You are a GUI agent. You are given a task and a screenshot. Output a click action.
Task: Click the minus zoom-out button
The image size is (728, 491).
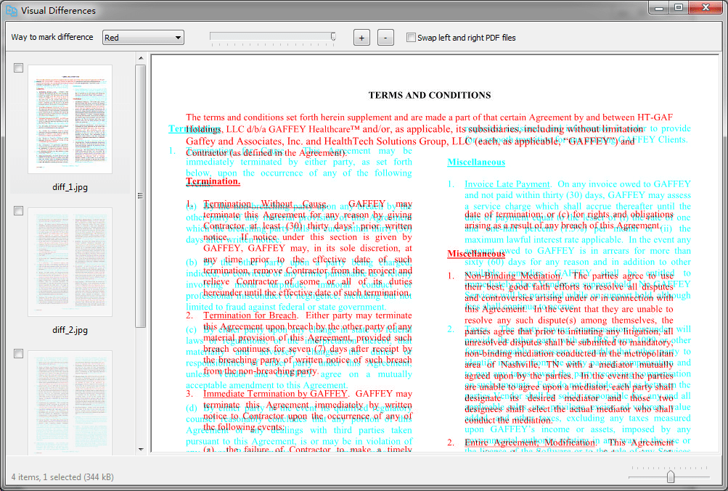pyautogui.click(x=385, y=38)
